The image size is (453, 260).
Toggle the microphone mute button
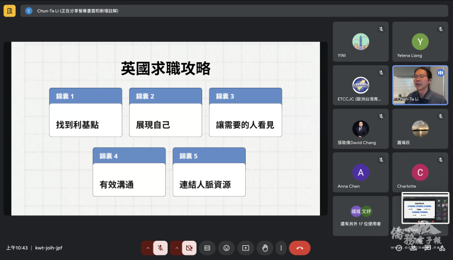160,248
